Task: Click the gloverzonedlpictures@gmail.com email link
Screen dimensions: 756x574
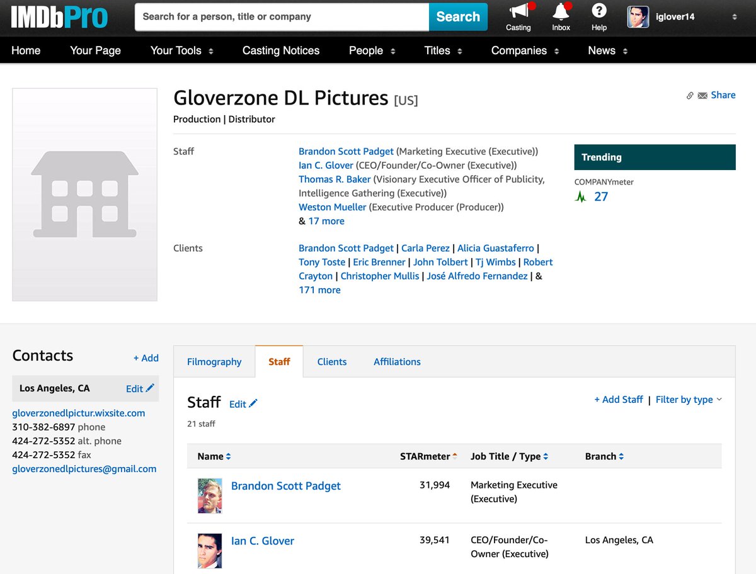Action: (84, 469)
